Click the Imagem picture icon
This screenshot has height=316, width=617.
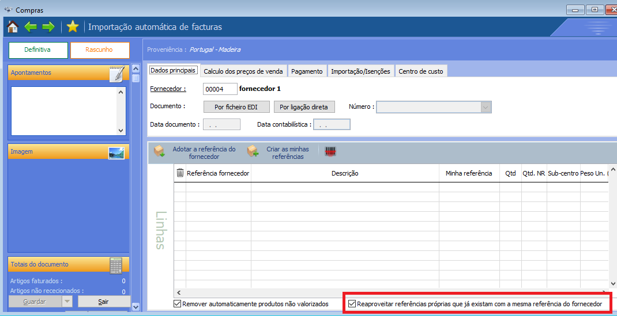(116, 152)
